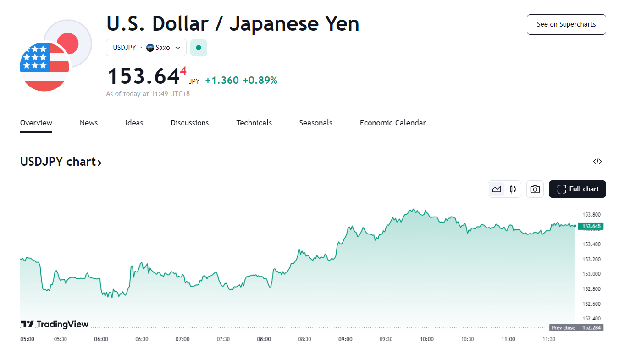Switch to area chart view icon
Viewport: 619px width, 353px height.
coord(497,189)
